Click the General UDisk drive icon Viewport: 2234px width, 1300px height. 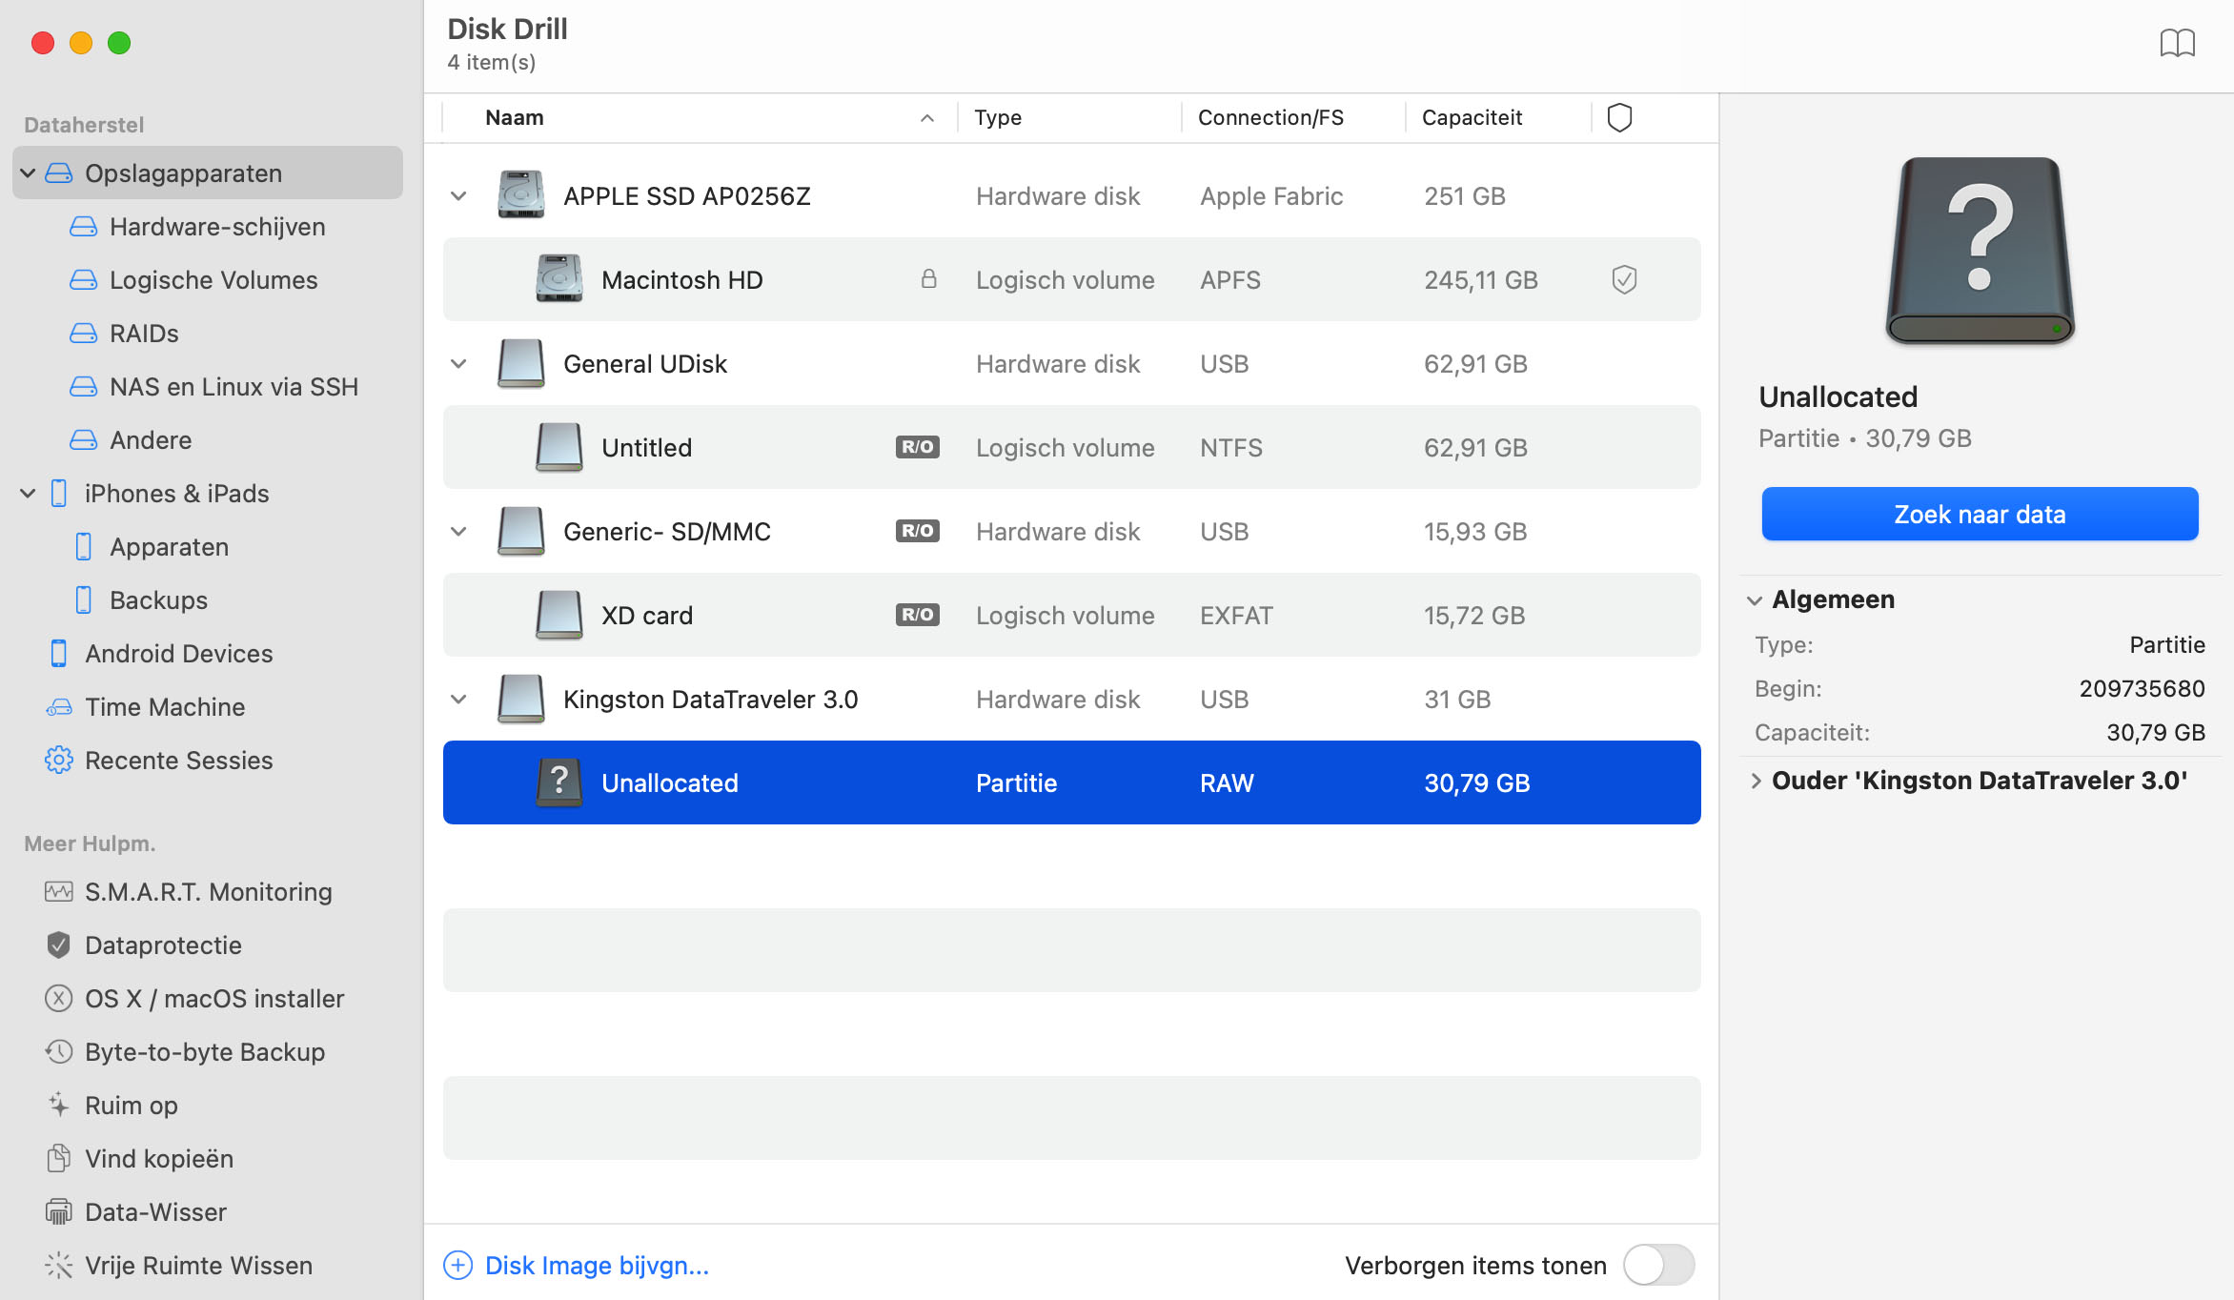[x=520, y=363]
